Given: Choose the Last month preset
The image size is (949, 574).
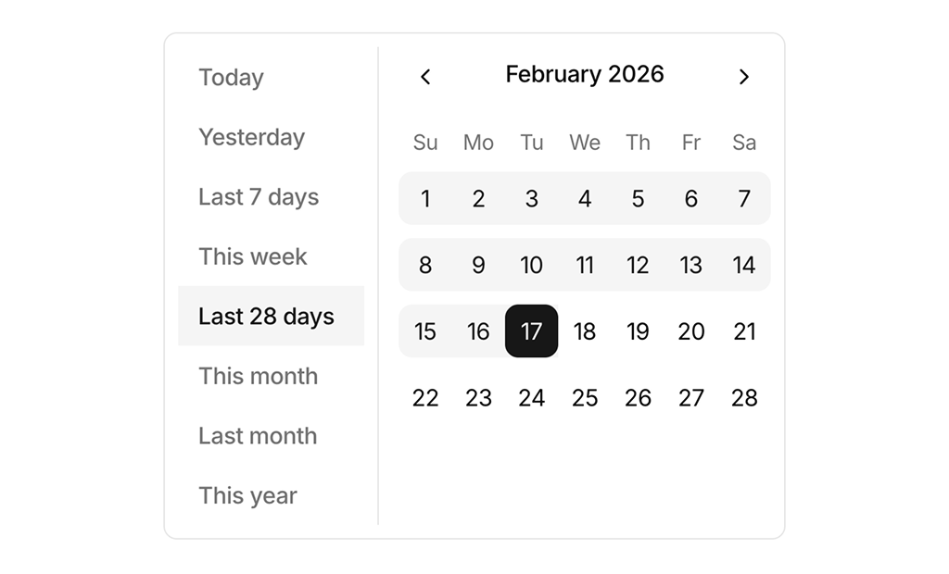Looking at the screenshot, I should point(258,436).
